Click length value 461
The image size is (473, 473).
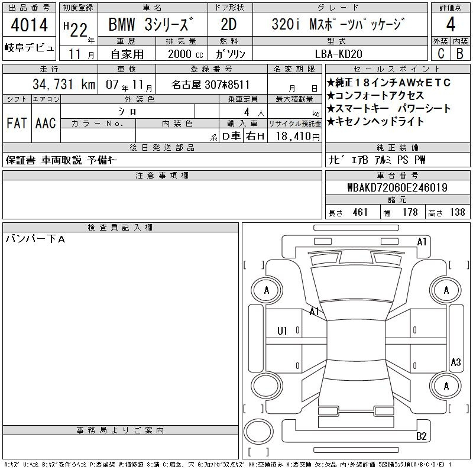(360, 212)
